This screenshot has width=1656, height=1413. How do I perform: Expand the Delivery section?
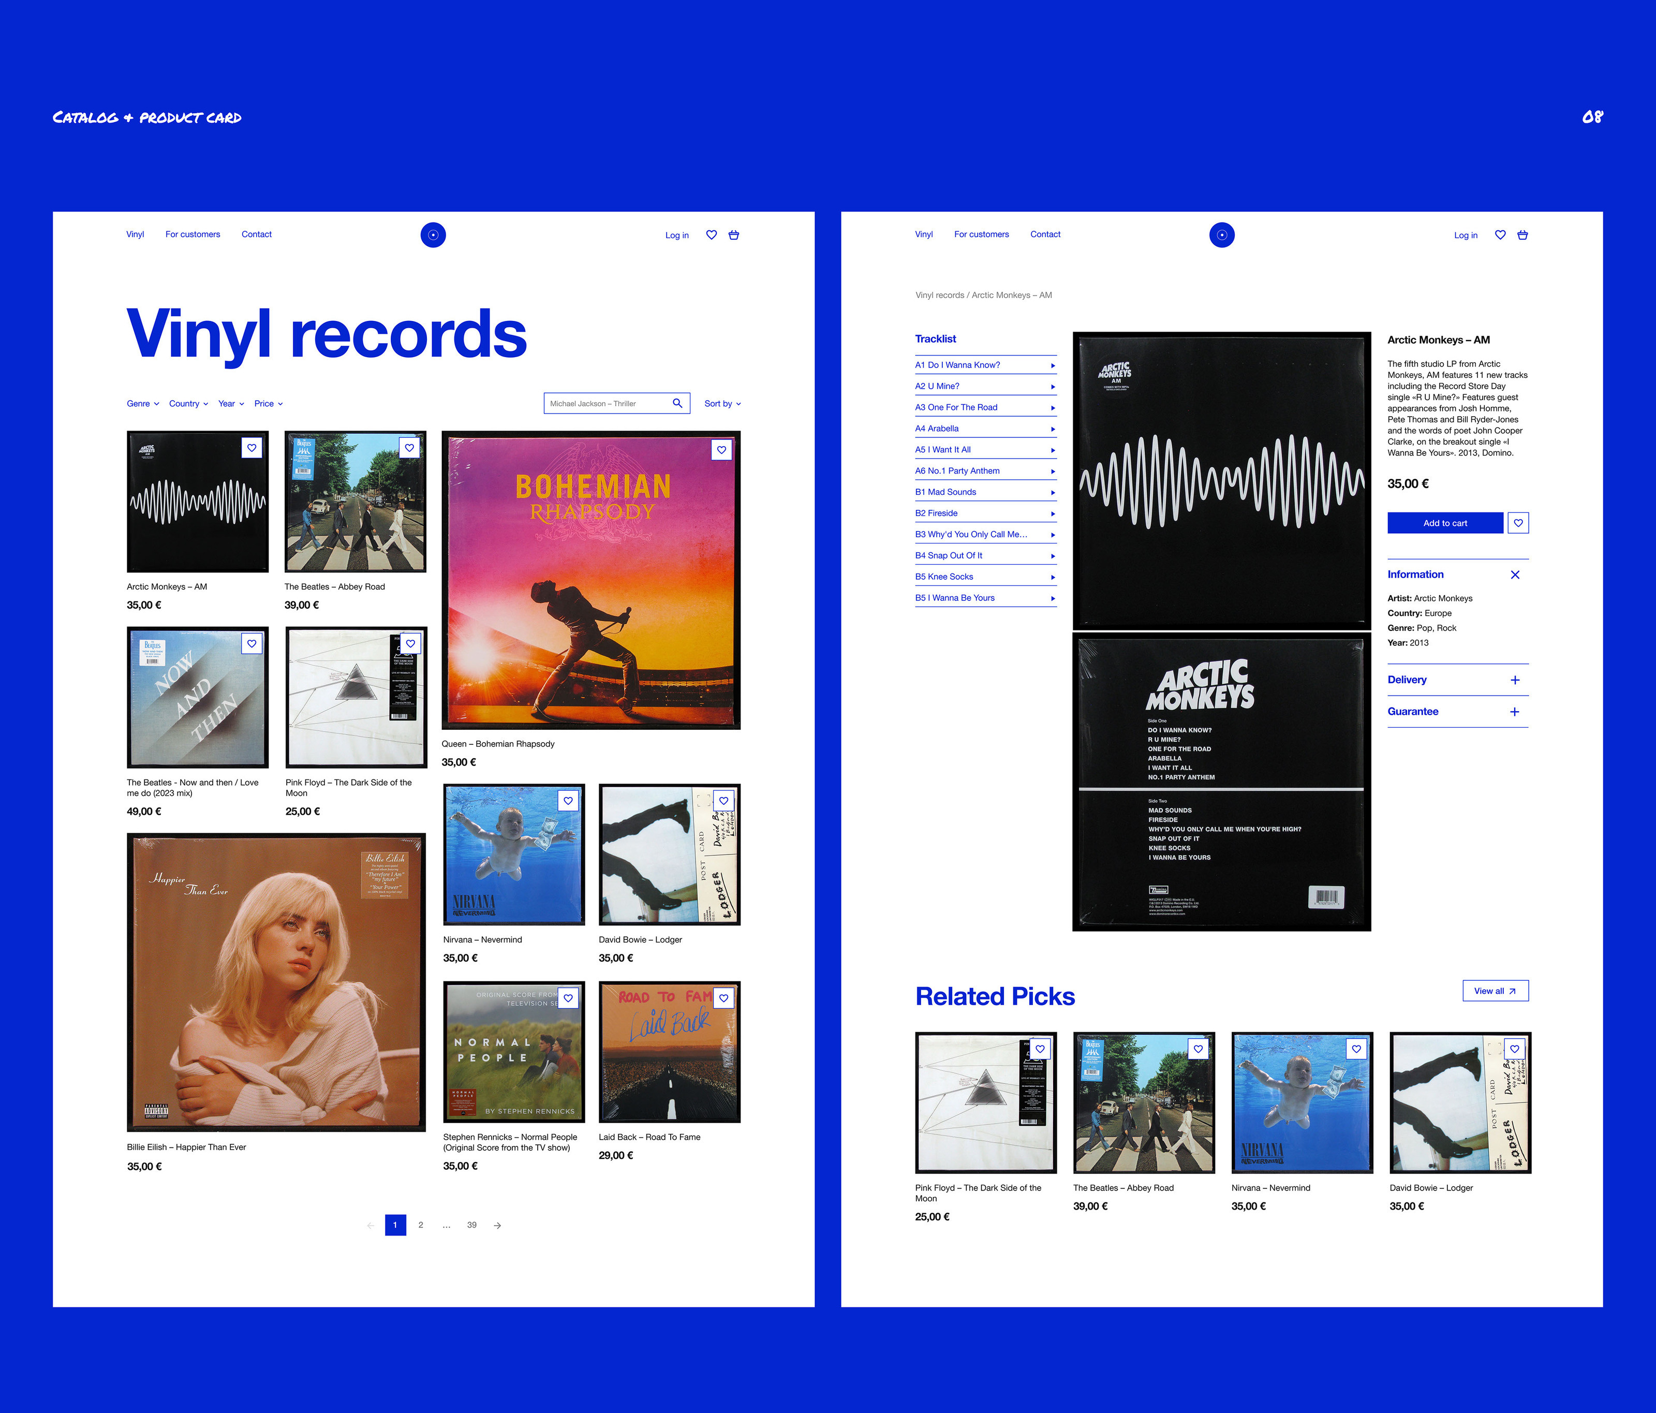point(1515,680)
